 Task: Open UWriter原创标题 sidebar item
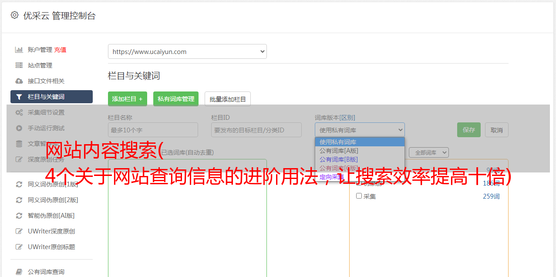(51, 247)
